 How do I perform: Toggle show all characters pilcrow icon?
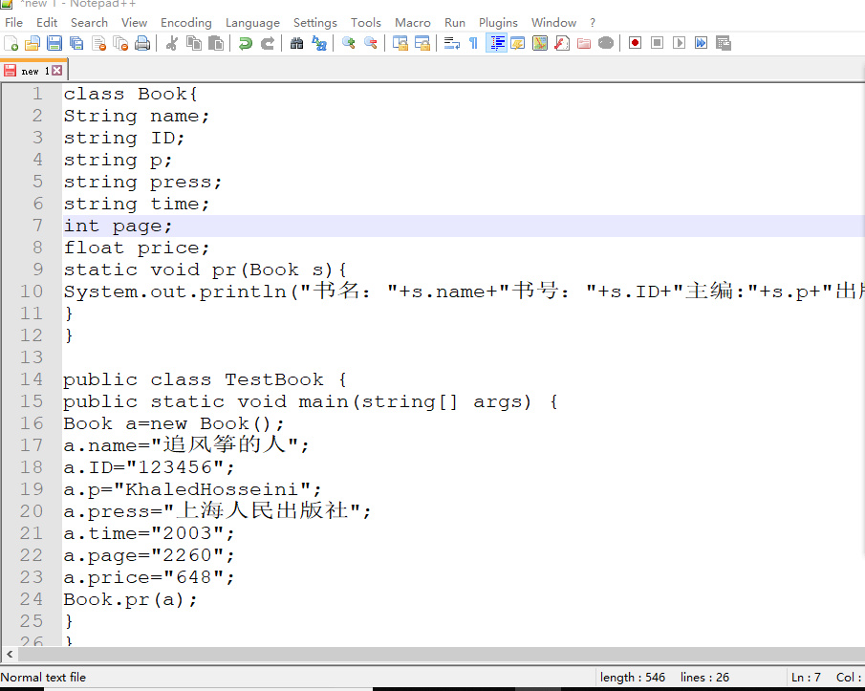pyautogui.click(x=473, y=43)
